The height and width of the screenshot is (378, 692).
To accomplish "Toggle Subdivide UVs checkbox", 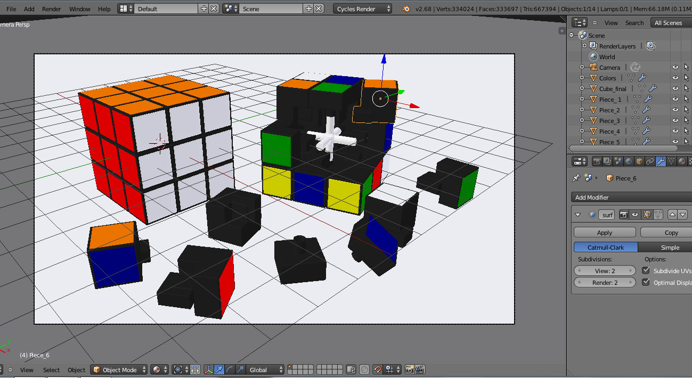I will 646,271.
